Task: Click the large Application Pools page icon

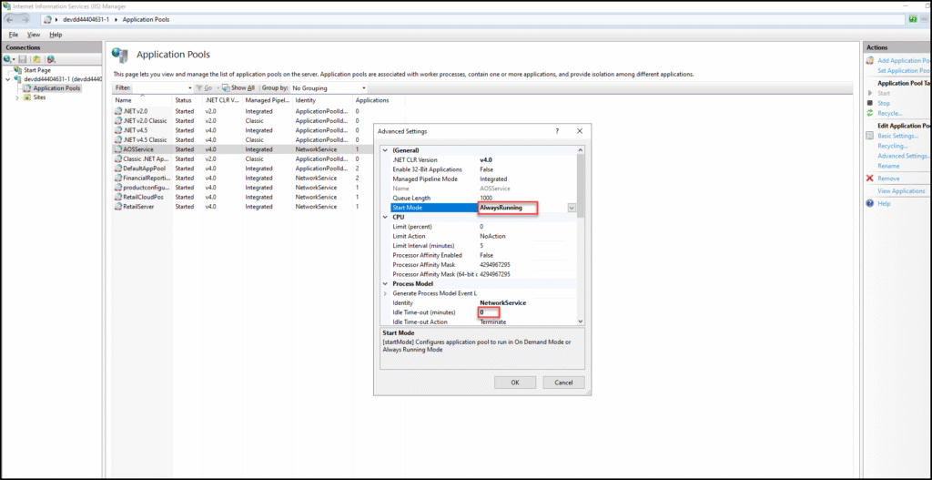Action: point(120,56)
